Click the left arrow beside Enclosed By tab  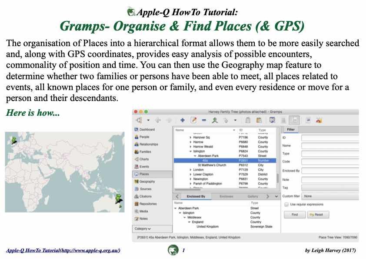click(177, 196)
